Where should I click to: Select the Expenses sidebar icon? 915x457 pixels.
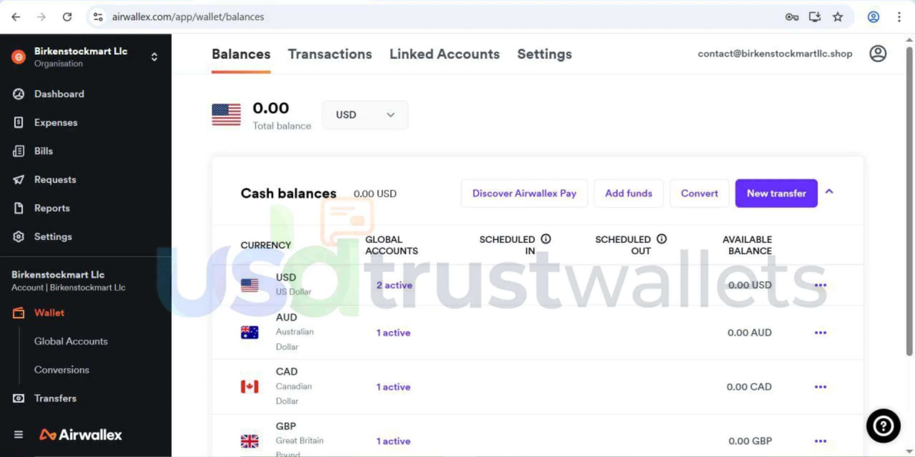coord(18,122)
